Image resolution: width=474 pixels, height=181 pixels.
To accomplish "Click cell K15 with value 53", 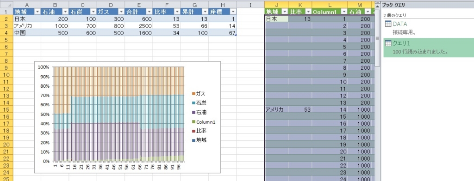I will click(x=300, y=109).
